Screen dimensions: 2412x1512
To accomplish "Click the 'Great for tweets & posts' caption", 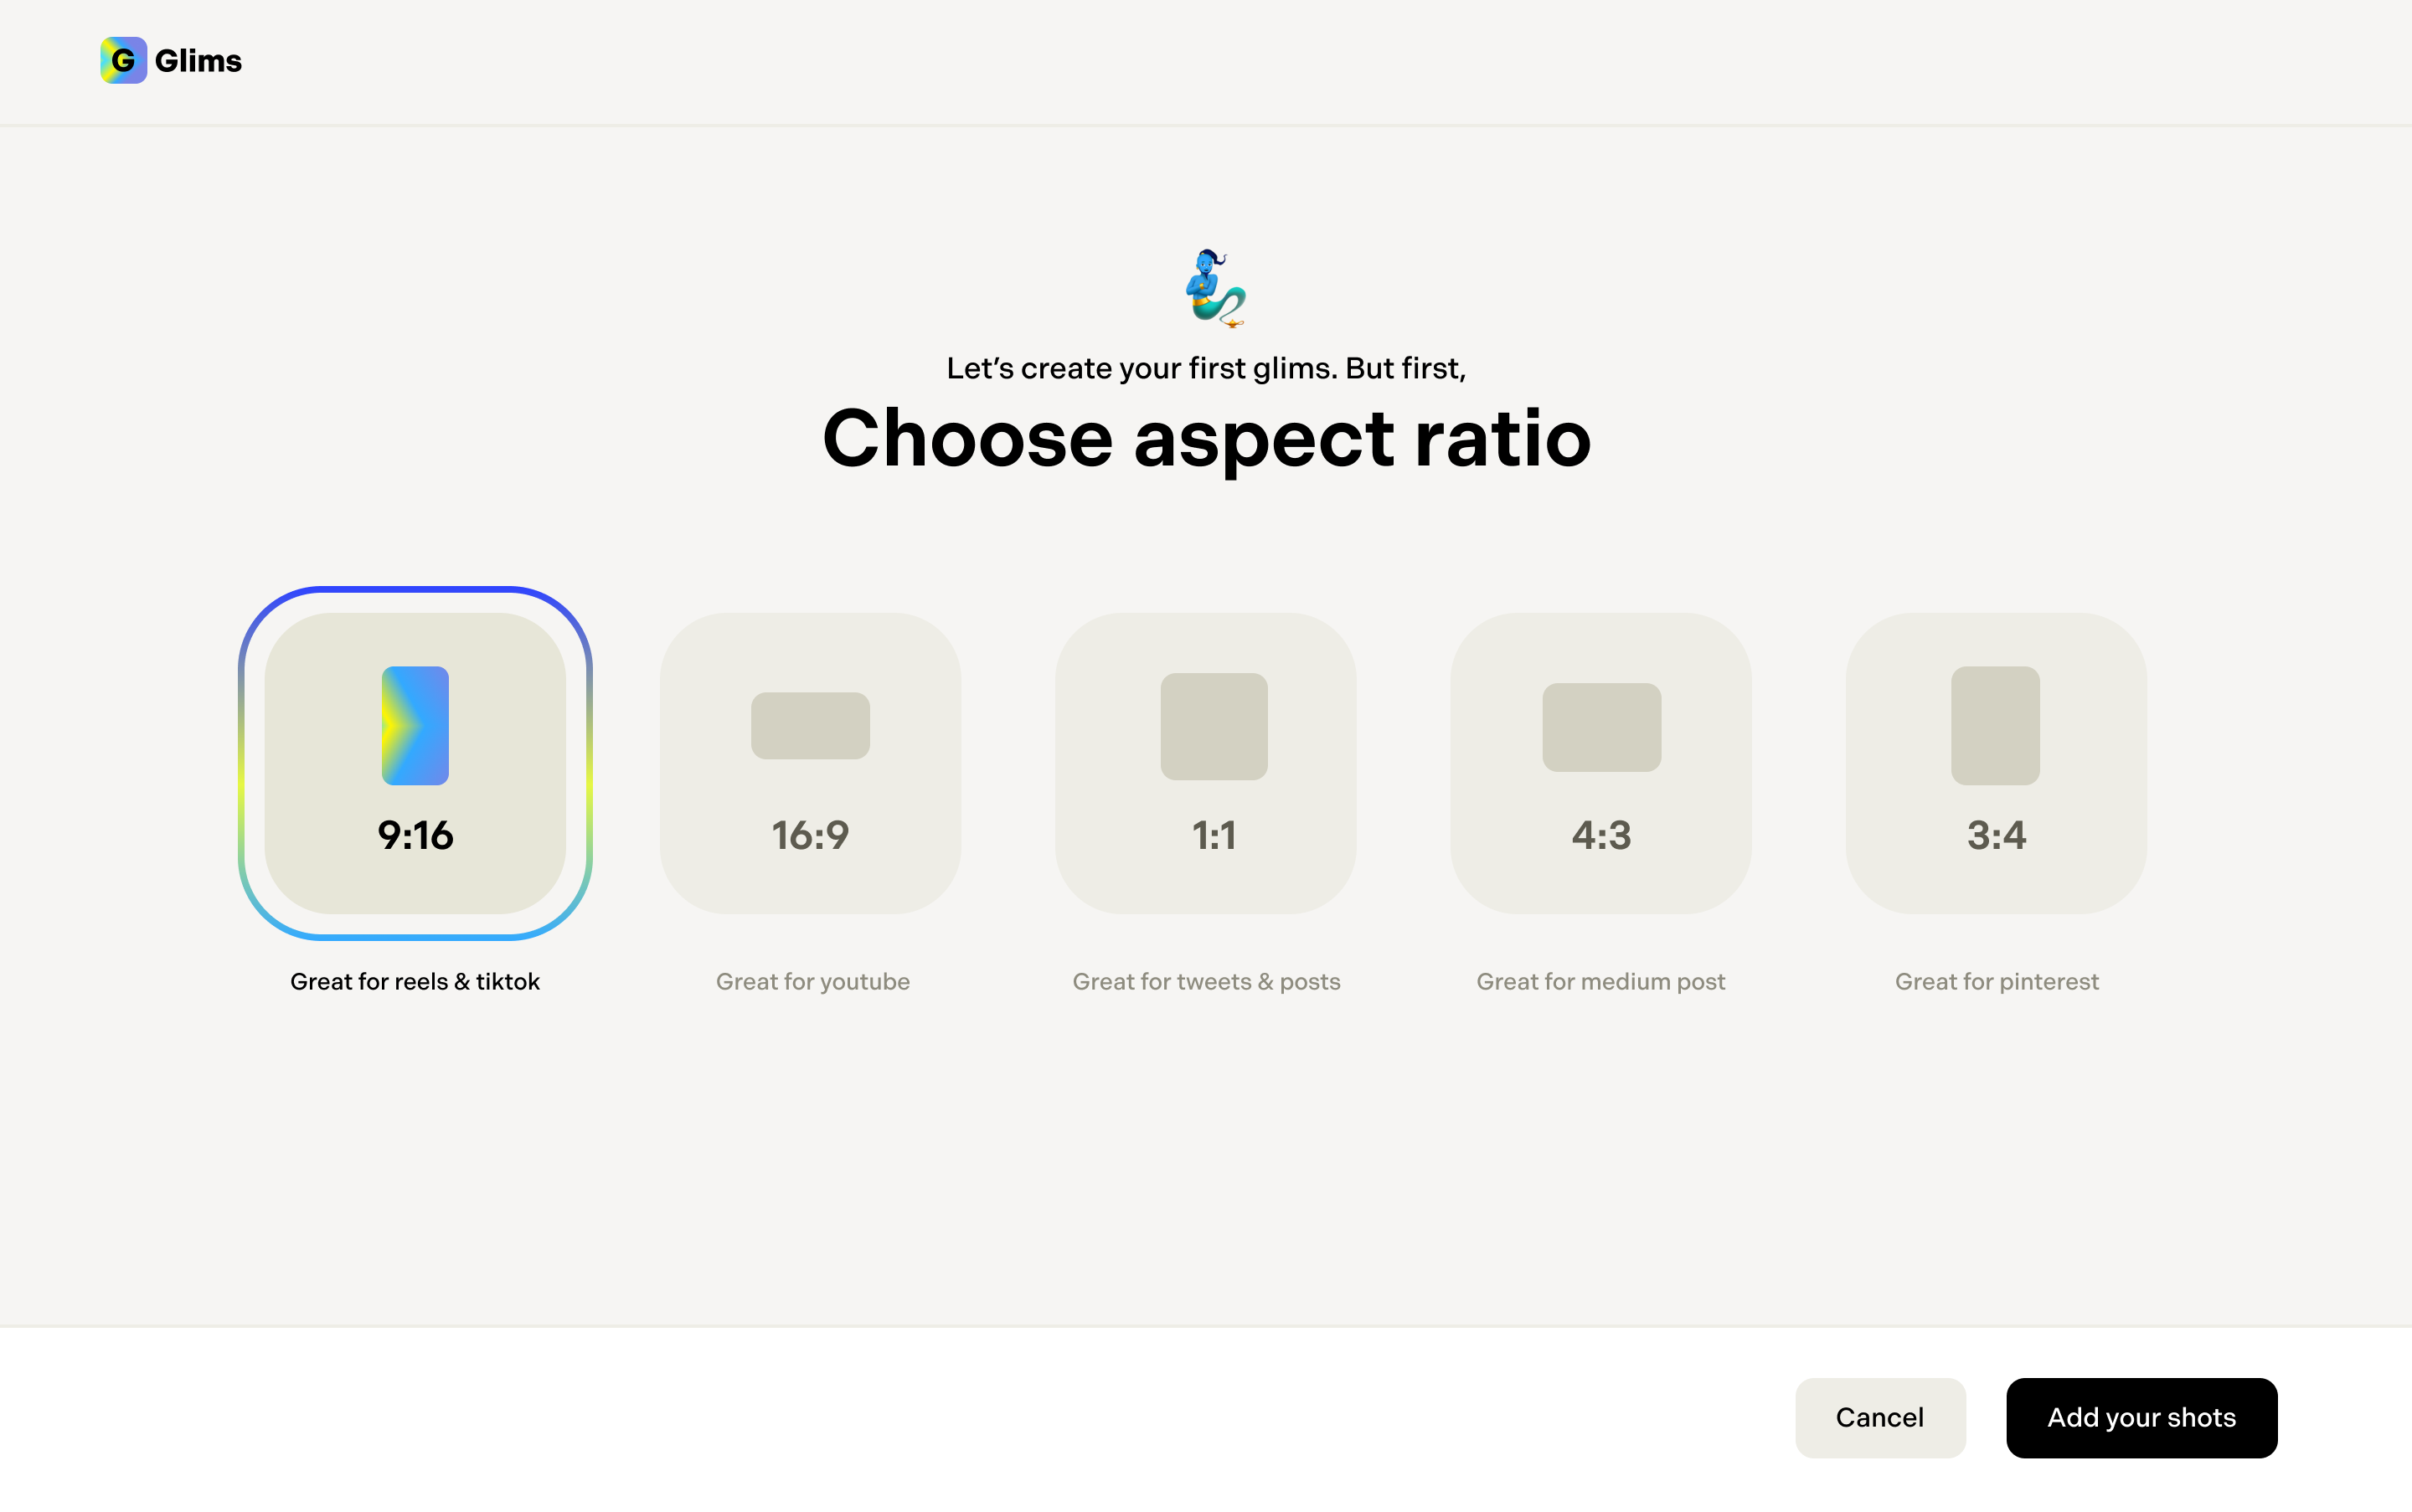I will (1207, 981).
